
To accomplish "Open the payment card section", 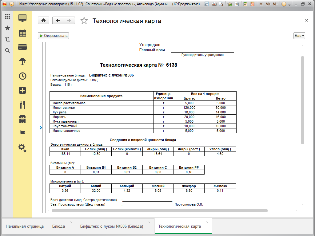I will [x=22, y=47].
